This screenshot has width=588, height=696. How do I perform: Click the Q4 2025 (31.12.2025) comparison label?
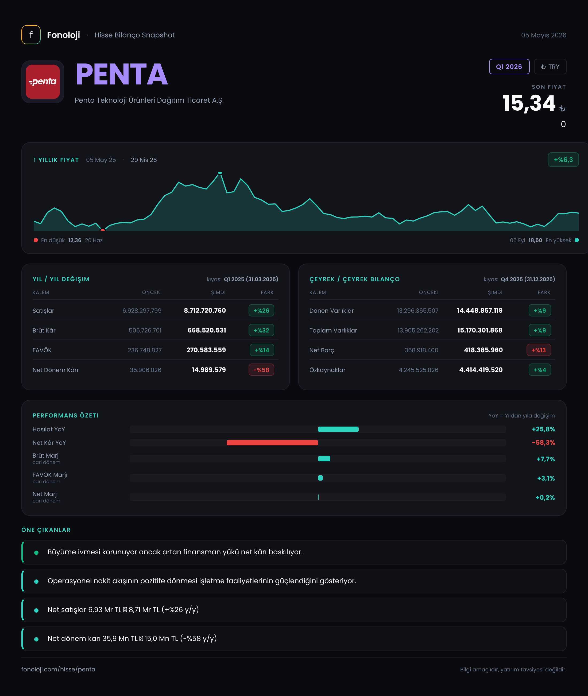(x=528, y=279)
